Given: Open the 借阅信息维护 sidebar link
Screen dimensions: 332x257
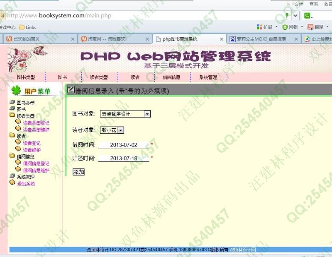Looking at the screenshot, I should [x=36, y=170].
